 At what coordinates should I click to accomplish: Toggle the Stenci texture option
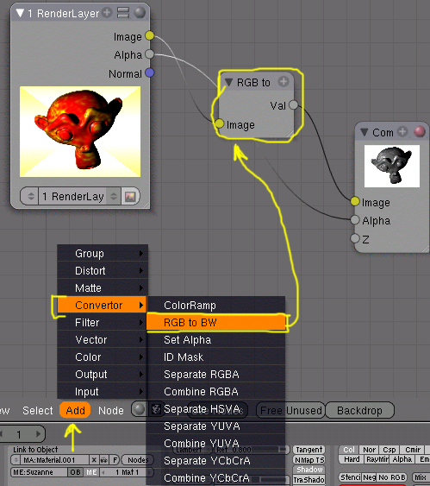(351, 477)
